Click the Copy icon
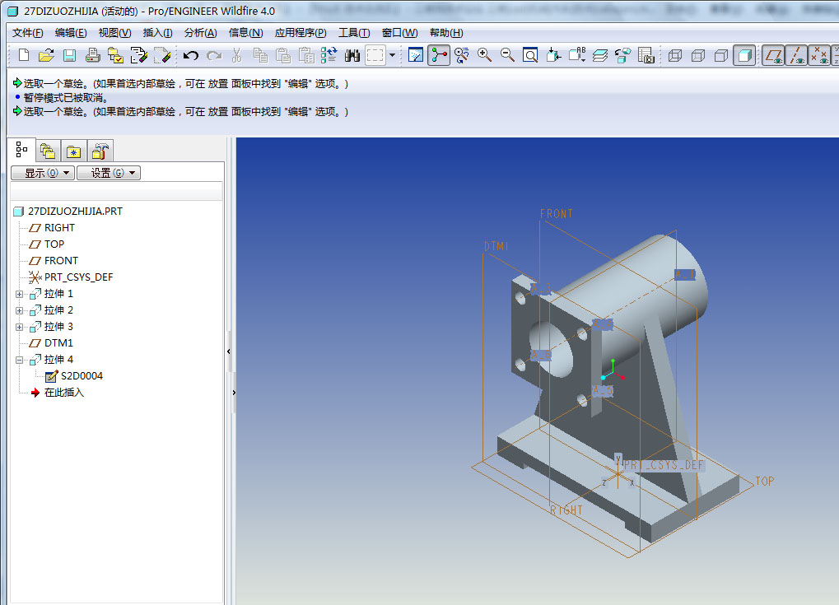 [260, 55]
